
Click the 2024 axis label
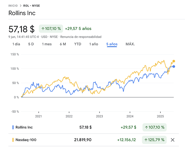130,116
